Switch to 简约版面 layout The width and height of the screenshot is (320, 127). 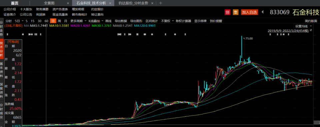click(311, 21)
